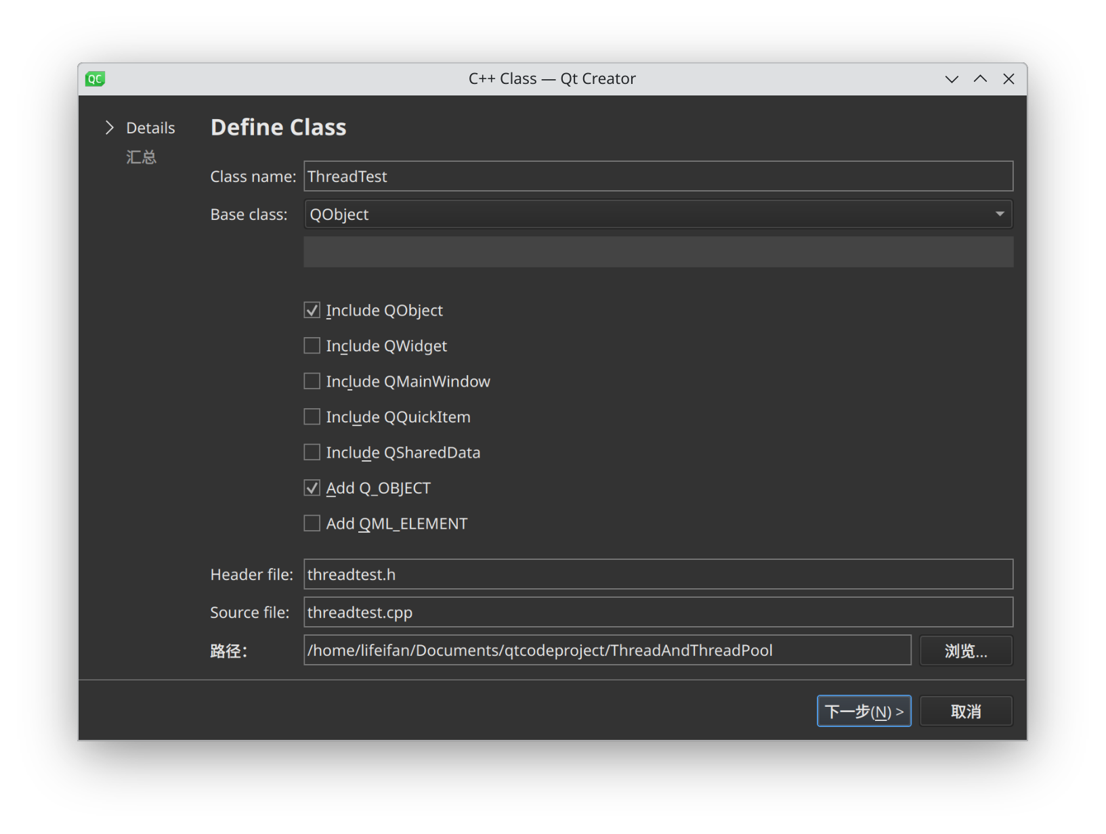Click the Header file label
The height and width of the screenshot is (834, 1106).
[x=251, y=575]
